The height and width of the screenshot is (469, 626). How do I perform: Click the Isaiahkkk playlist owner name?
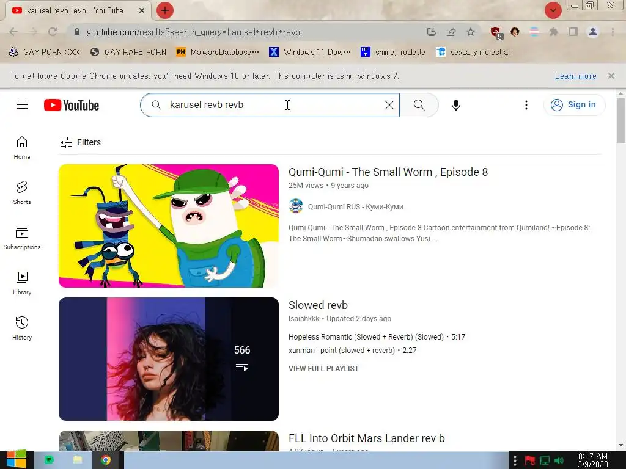304,319
